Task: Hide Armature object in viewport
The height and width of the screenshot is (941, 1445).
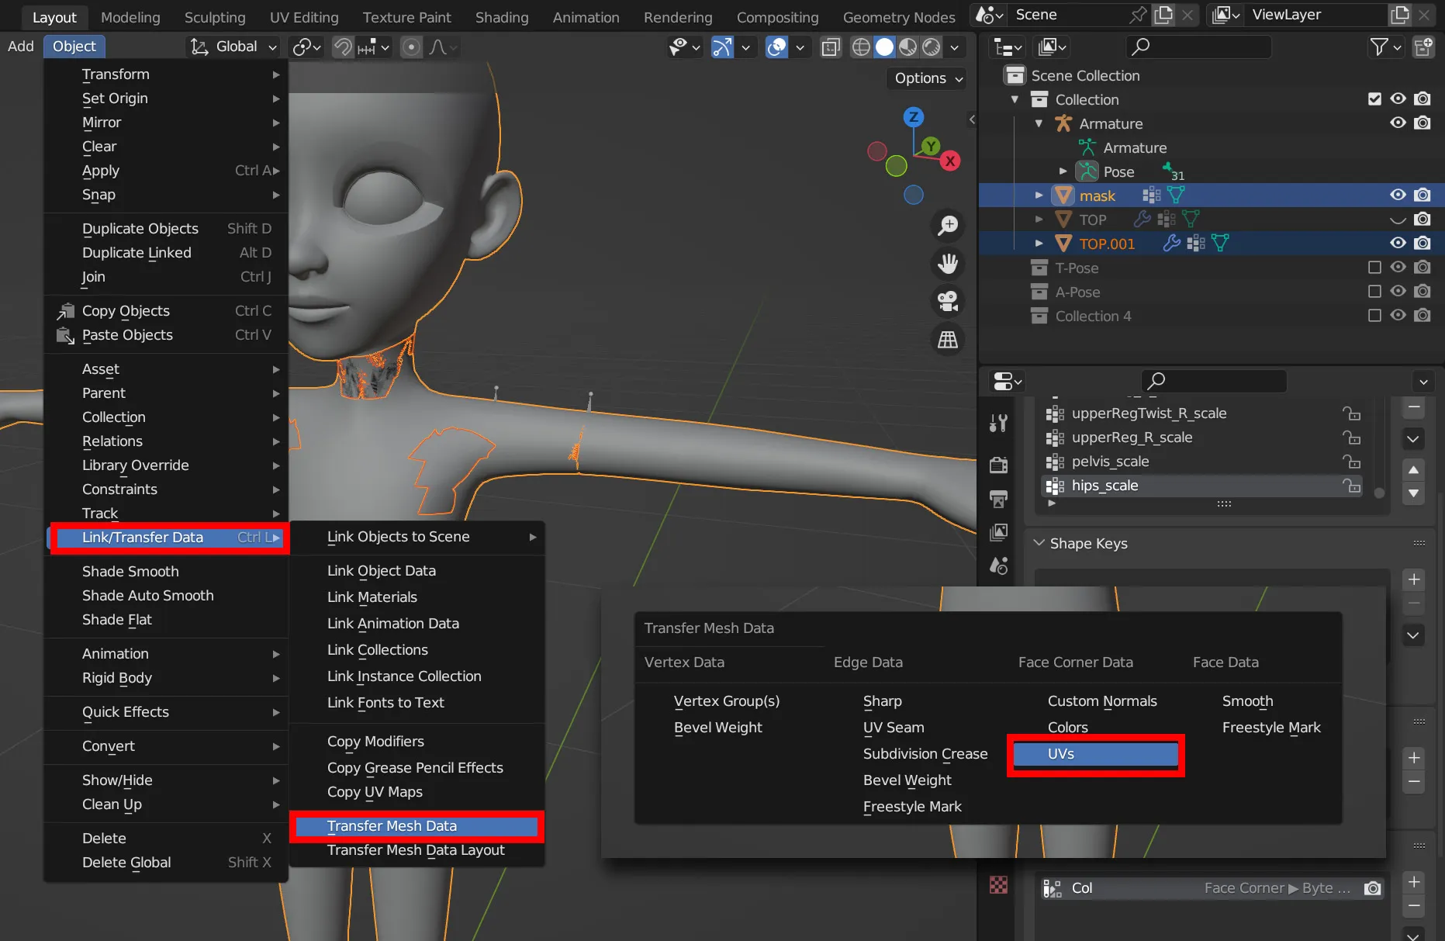Action: (x=1398, y=123)
